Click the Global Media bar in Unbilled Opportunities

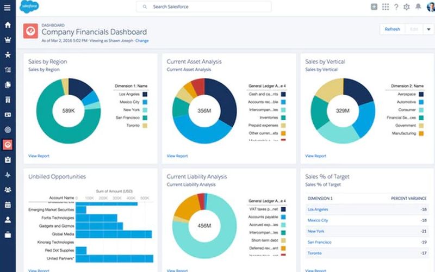114,234
